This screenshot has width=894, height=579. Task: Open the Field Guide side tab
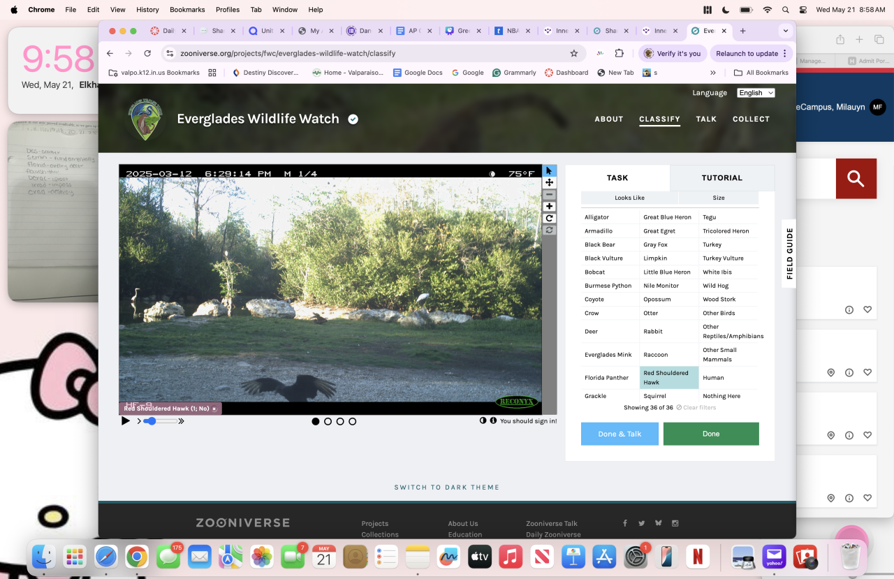[x=789, y=254]
